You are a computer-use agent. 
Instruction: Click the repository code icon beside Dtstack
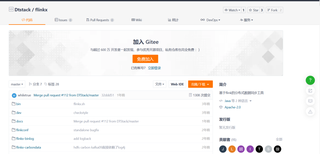pyautogui.click(x=11, y=9)
